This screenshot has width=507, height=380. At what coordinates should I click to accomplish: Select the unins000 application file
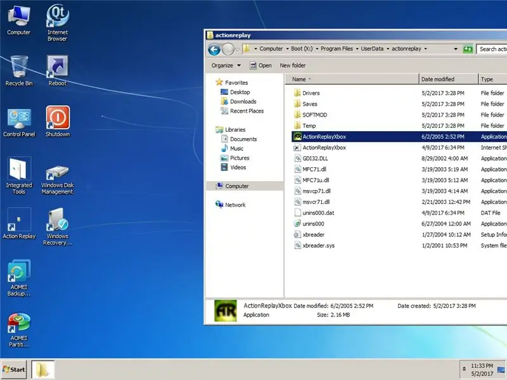click(309, 224)
